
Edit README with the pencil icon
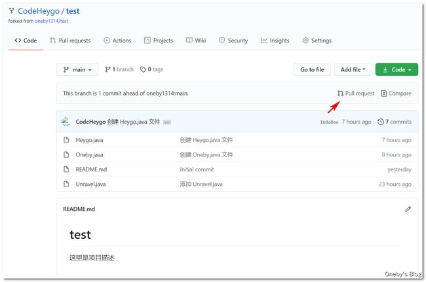coord(408,209)
